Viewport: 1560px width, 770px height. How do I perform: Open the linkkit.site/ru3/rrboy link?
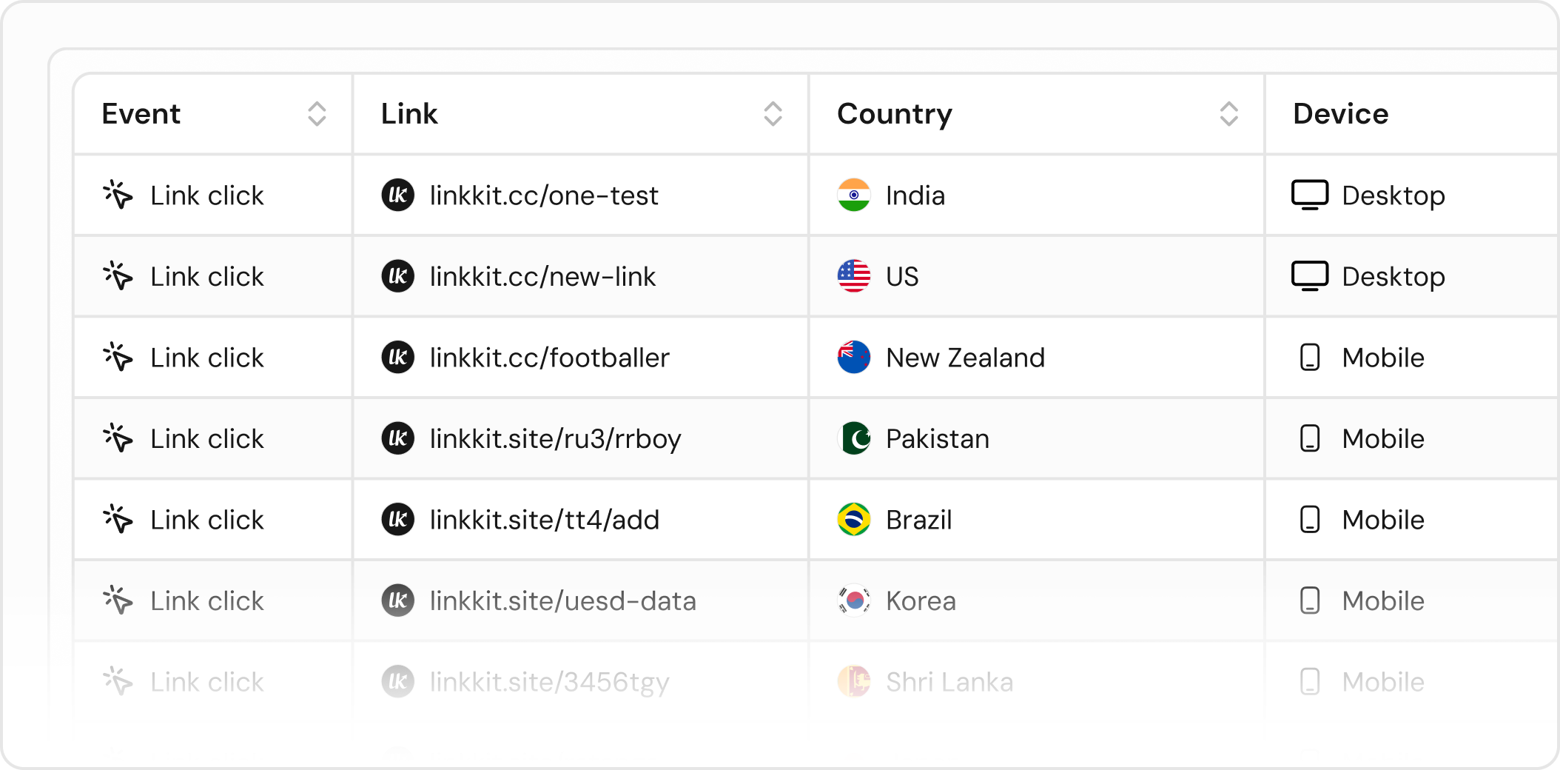pos(555,438)
